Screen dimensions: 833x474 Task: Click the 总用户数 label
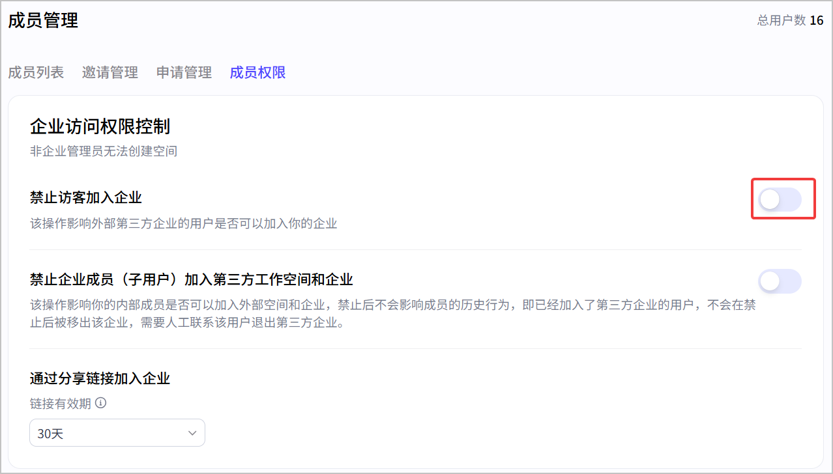[x=782, y=21]
